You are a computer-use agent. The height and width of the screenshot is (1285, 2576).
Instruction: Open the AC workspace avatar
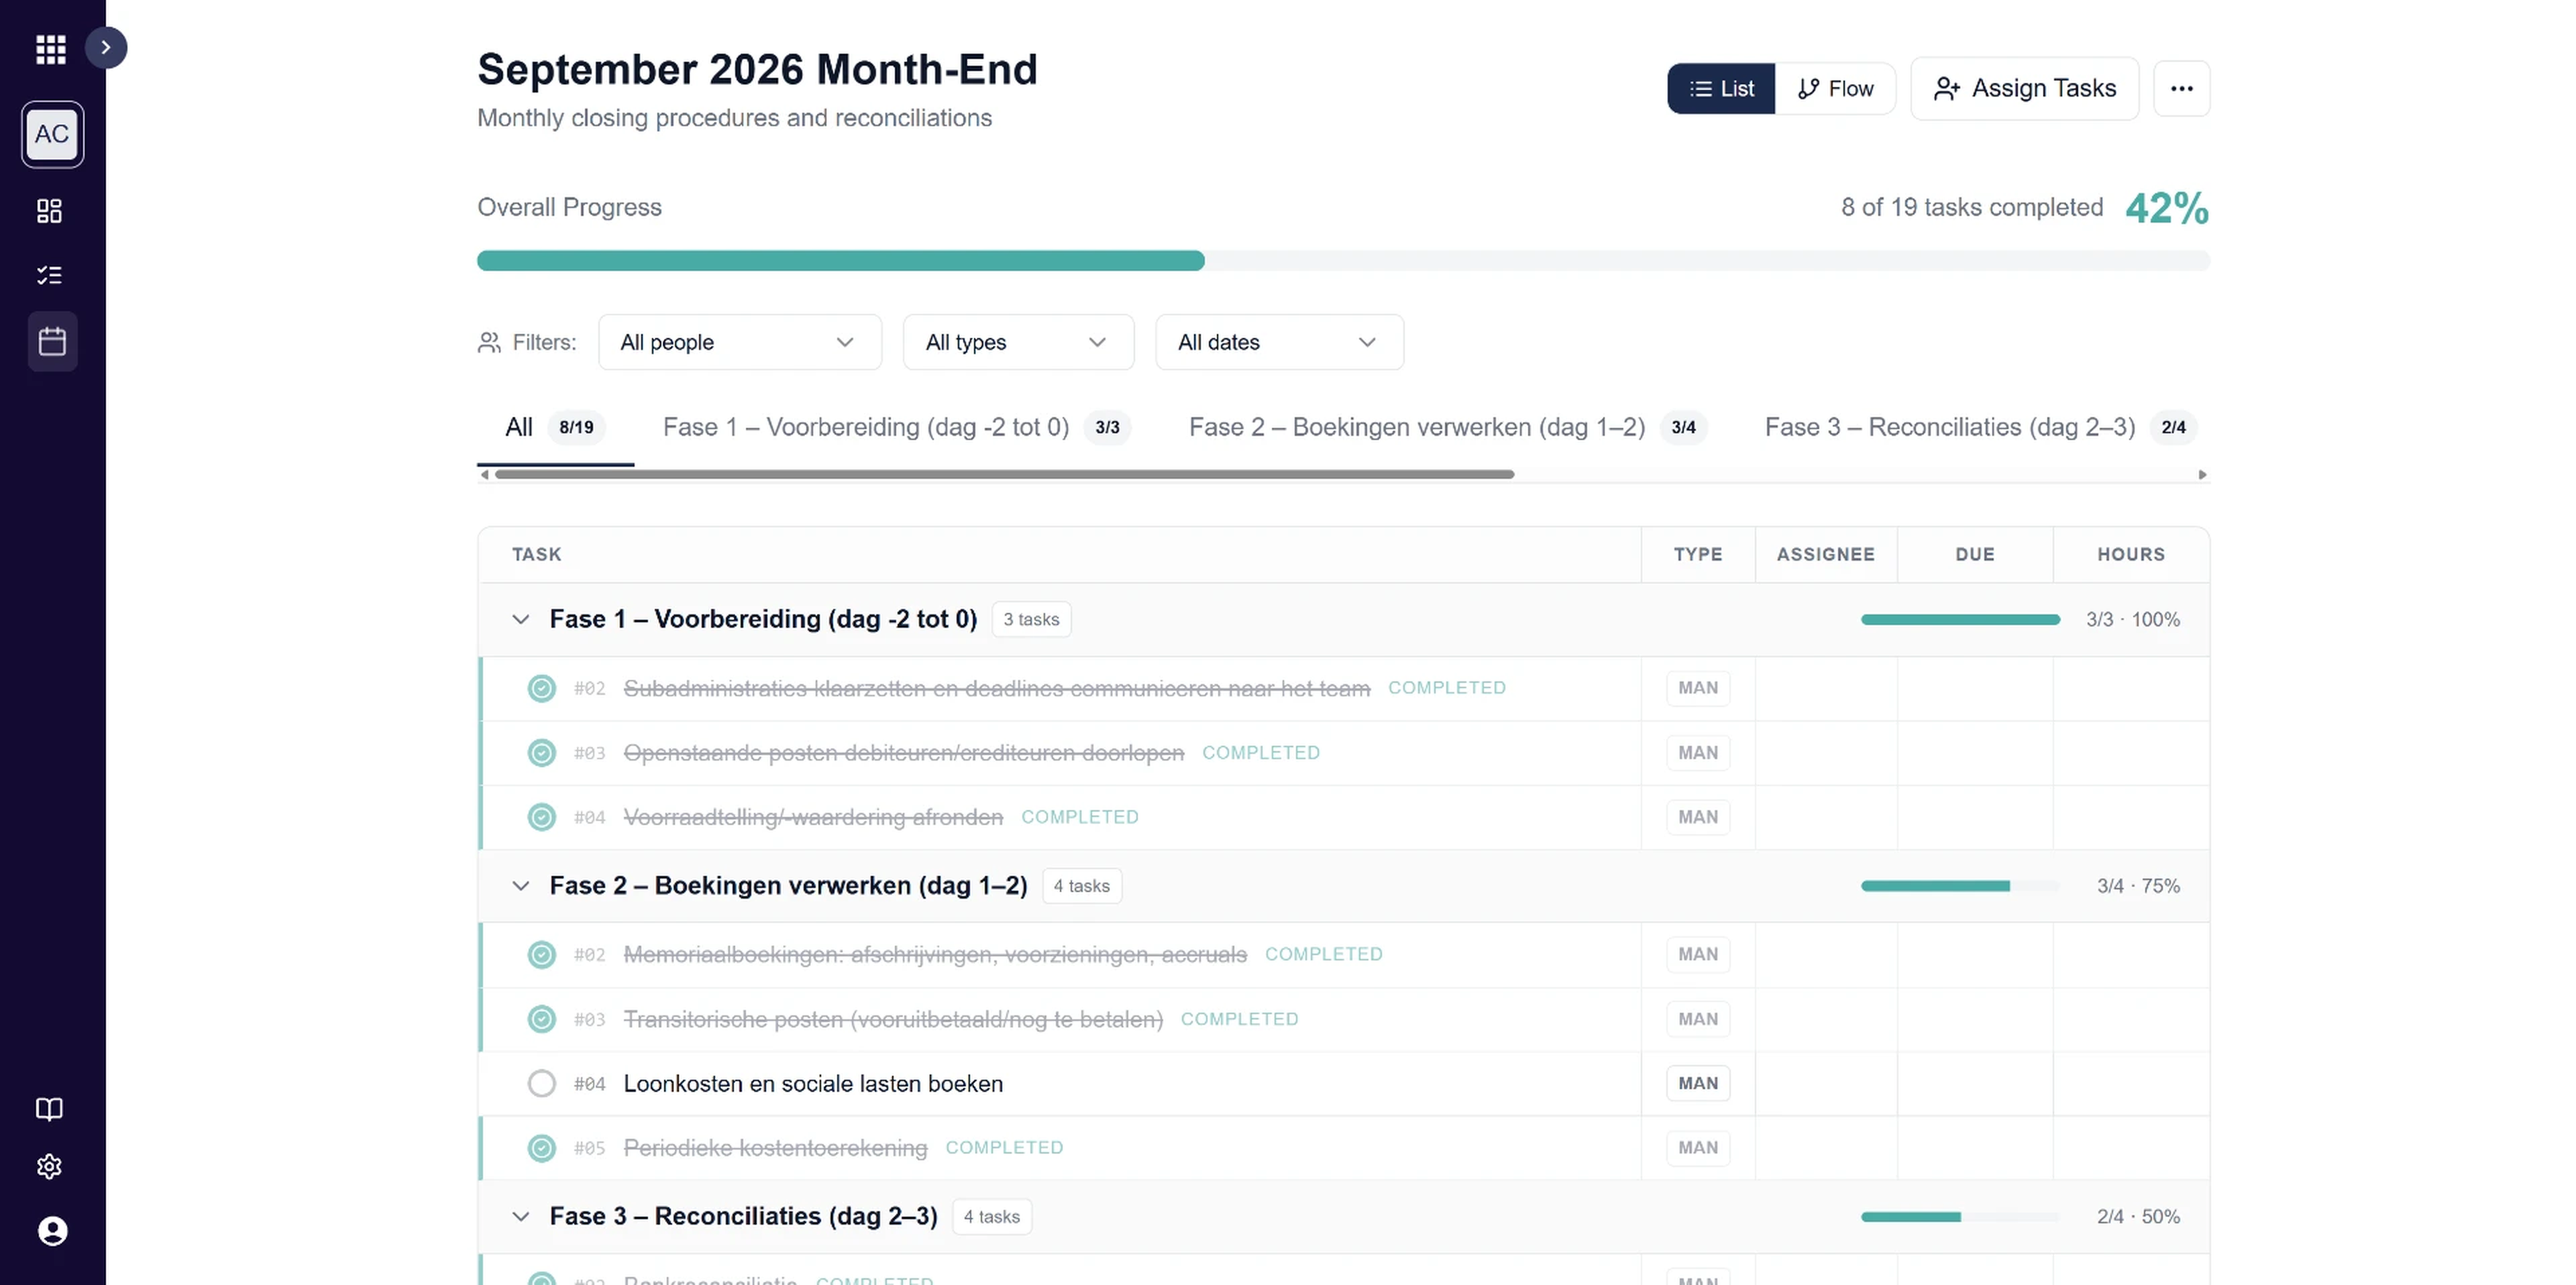pos(52,134)
